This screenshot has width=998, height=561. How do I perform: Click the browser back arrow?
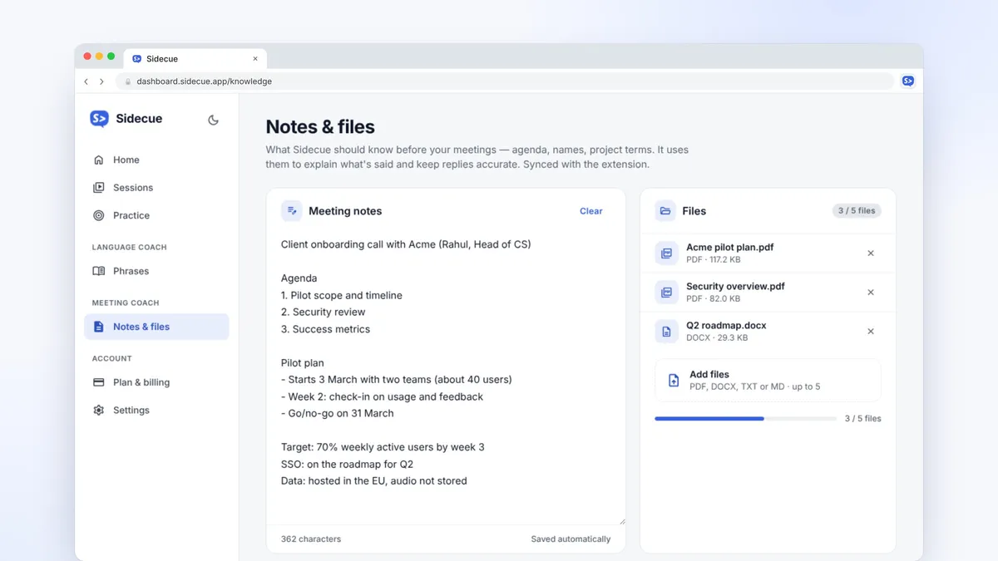click(86, 81)
